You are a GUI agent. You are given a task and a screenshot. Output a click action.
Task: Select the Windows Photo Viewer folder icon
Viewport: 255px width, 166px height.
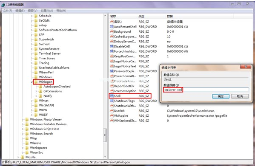27,120
